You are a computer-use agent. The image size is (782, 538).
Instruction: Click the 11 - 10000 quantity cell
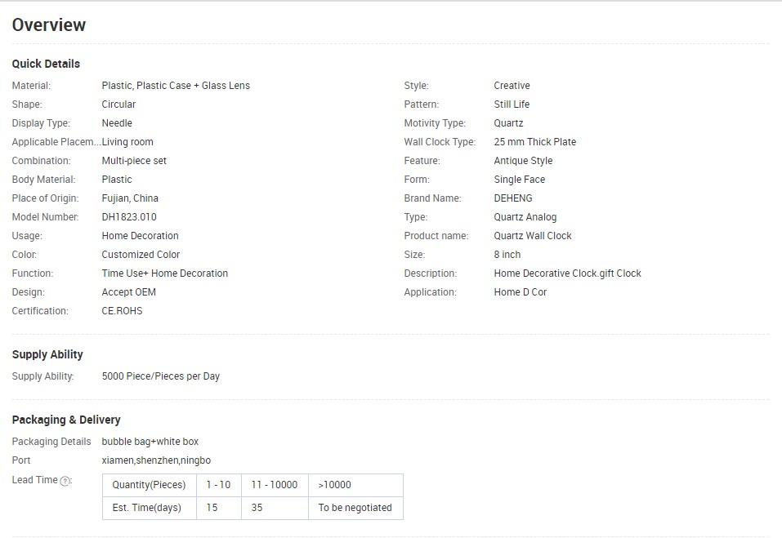275,485
